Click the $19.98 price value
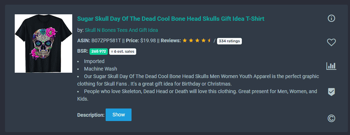This screenshot has width=350, height=135. click(148, 41)
